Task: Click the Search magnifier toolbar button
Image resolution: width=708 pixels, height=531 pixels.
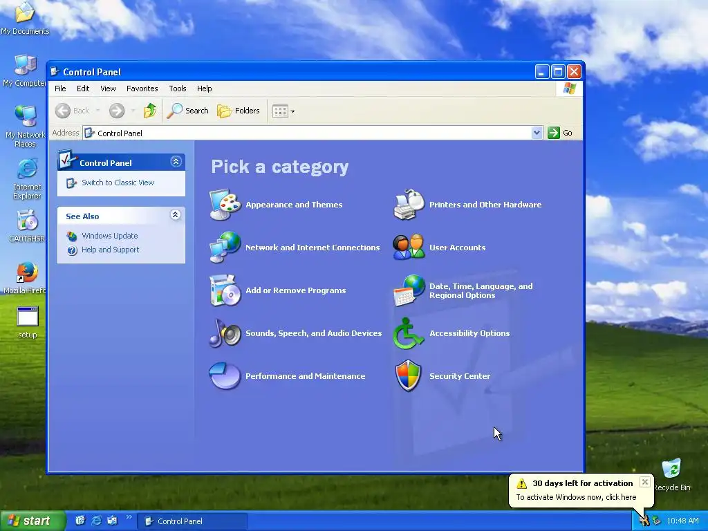Action: (x=188, y=111)
